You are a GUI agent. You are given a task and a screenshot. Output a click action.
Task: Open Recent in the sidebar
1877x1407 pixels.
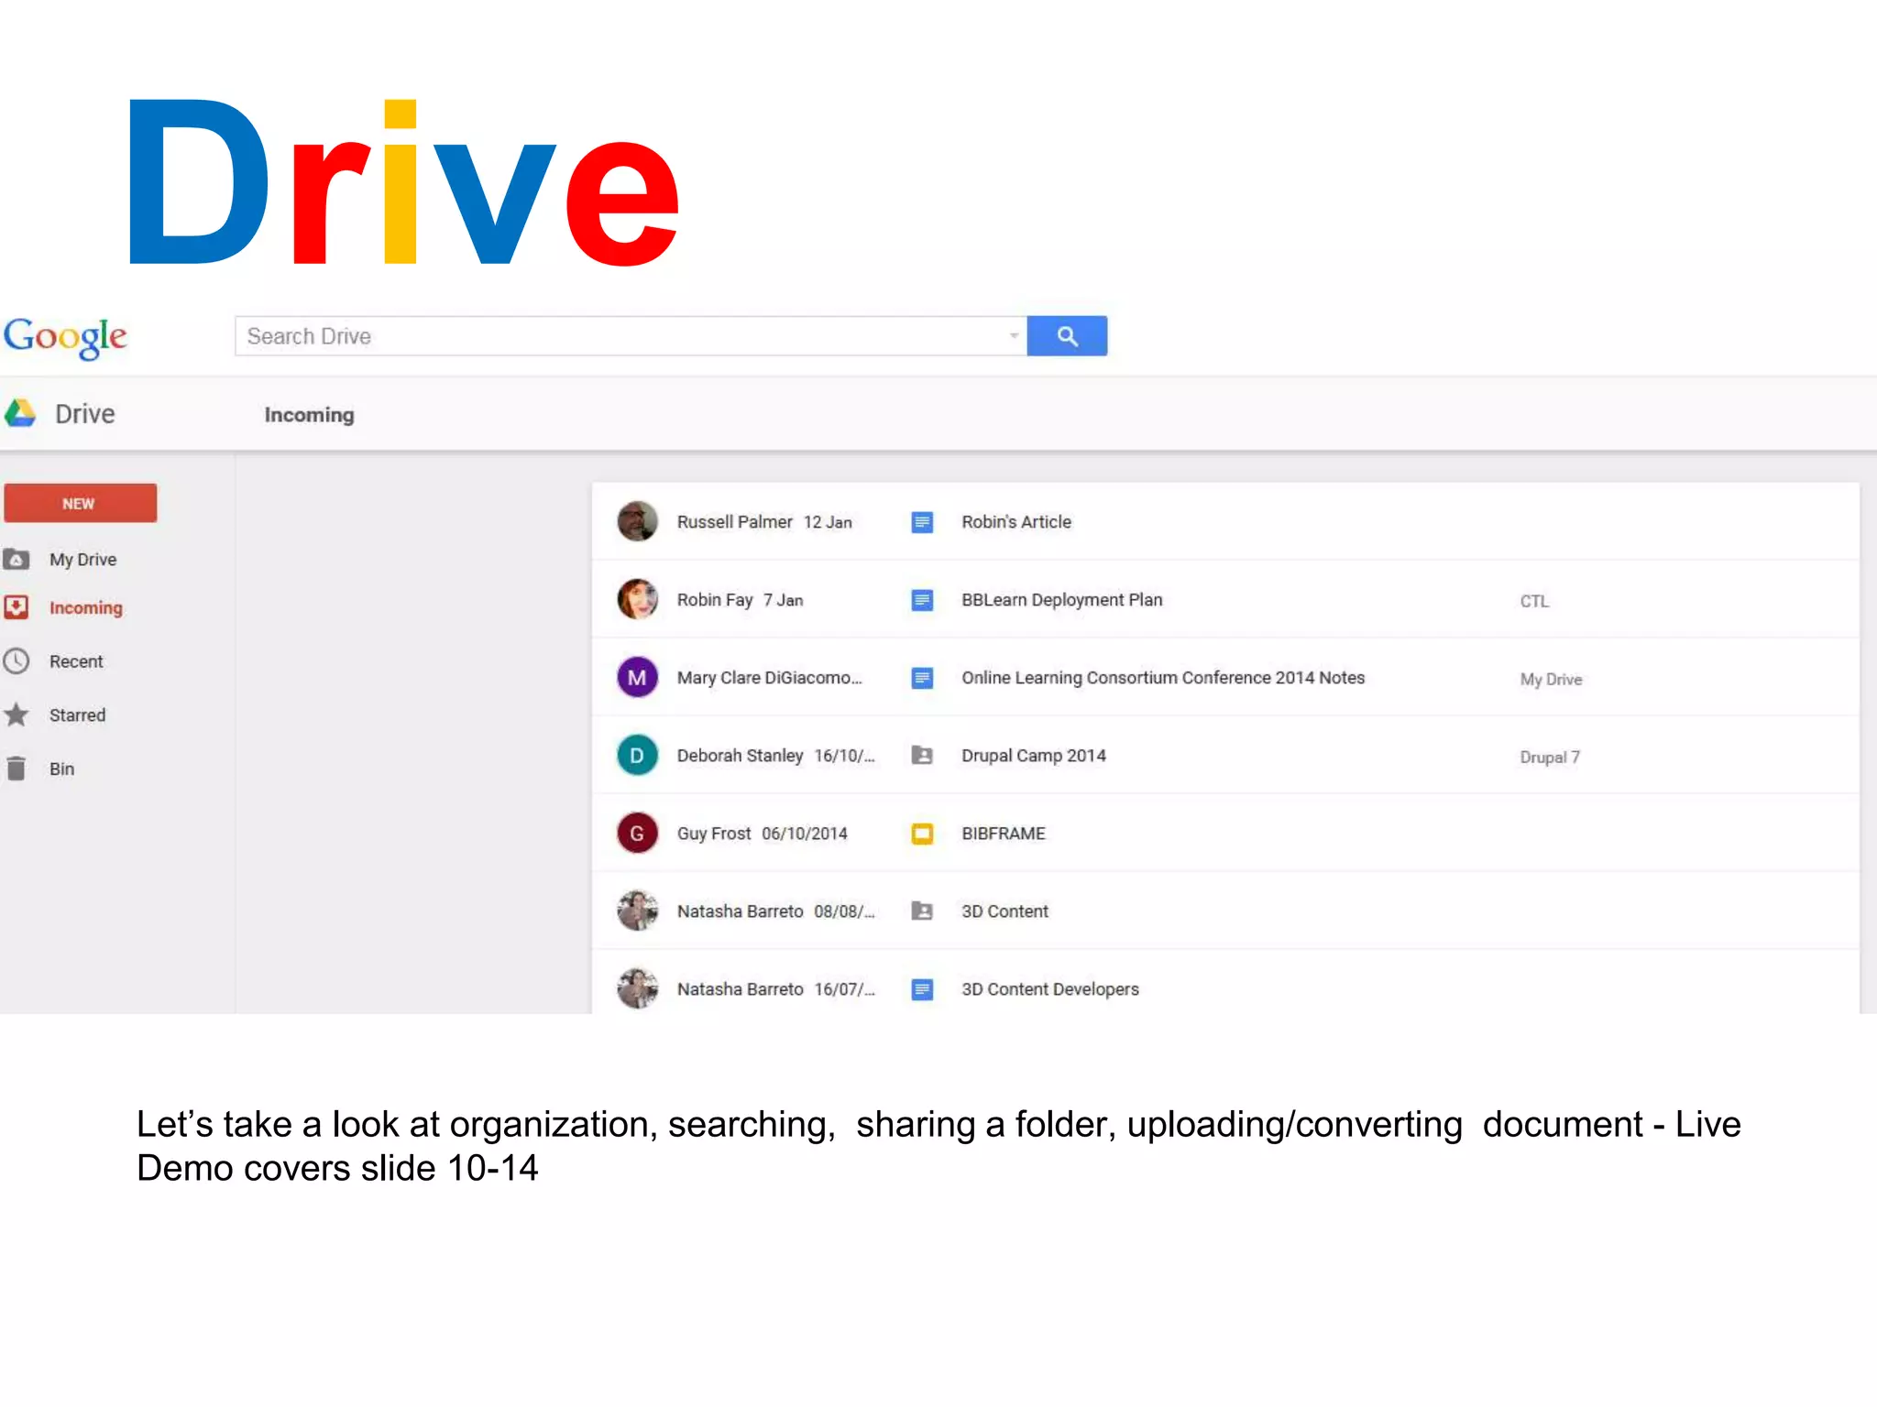(76, 661)
